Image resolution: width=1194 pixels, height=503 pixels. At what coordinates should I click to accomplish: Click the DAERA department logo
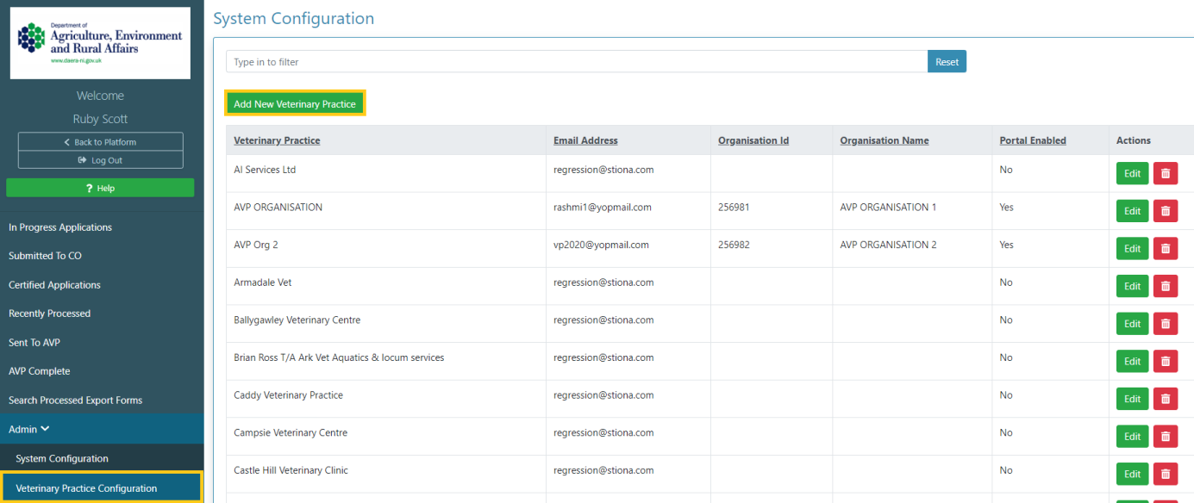100,43
